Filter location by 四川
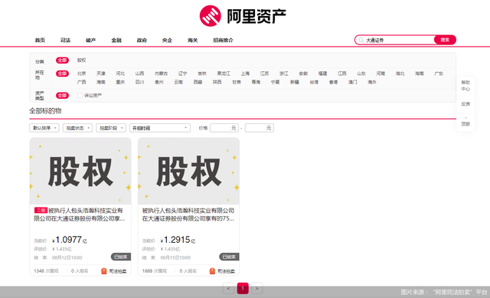This screenshot has height=298, width=490. point(139,82)
